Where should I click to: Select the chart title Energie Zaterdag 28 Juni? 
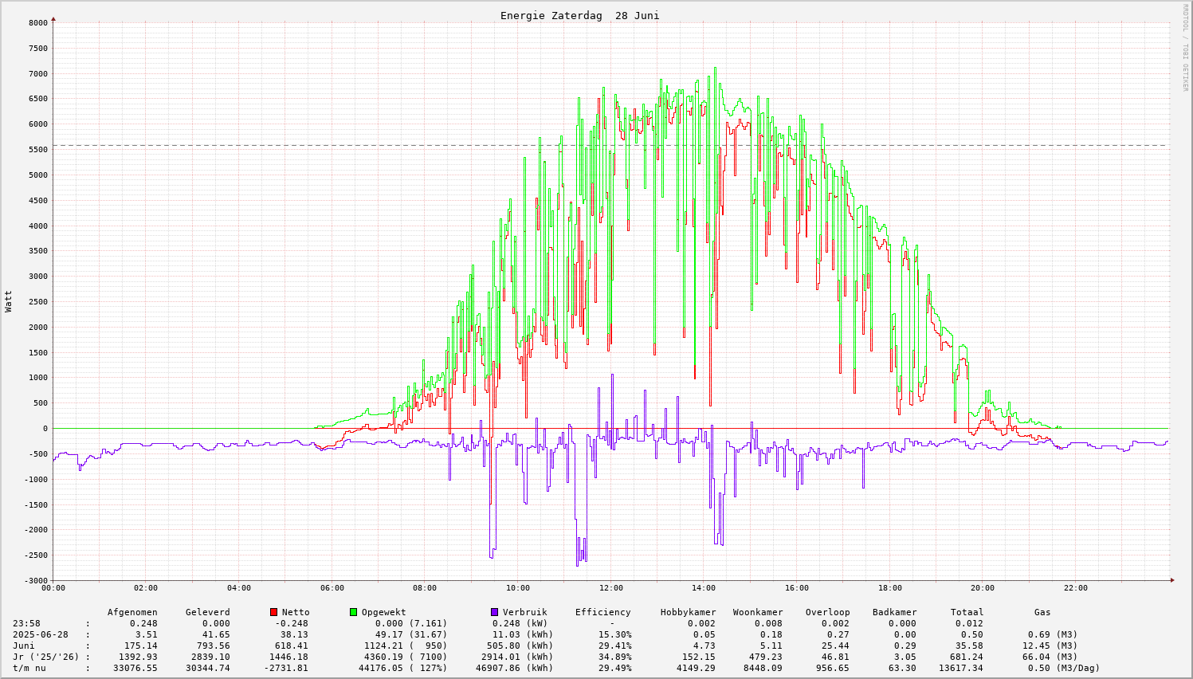(579, 16)
